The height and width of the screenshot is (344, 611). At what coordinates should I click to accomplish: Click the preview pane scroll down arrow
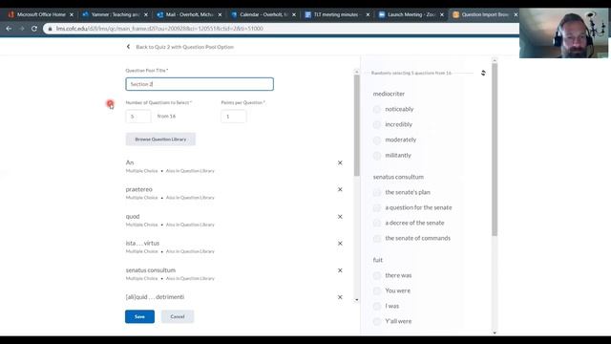(x=495, y=333)
